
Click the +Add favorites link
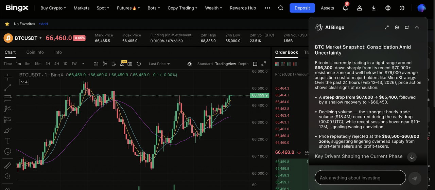(43, 24)
